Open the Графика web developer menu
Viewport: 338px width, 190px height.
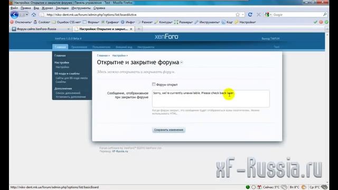point(110,22)
